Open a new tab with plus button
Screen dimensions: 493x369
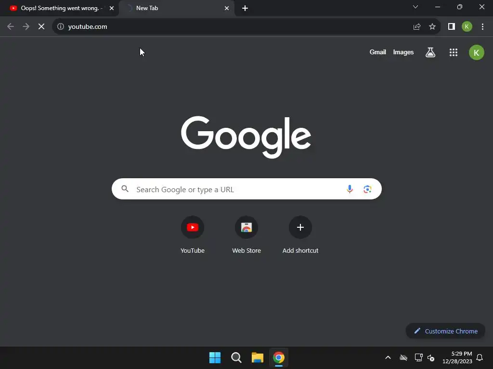(245, 9)
